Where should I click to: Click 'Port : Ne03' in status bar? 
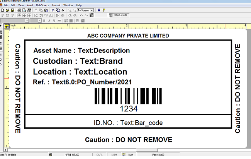pyautogui.click(x=158, y=155)
